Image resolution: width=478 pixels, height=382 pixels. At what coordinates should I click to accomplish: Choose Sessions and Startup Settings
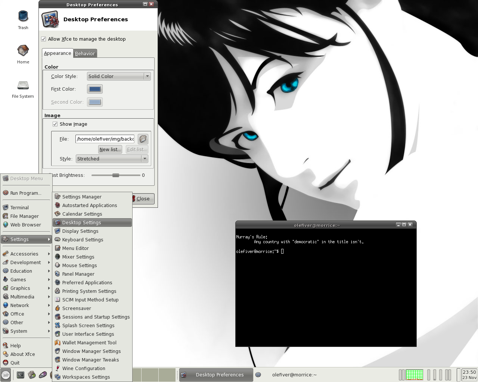point(92,317)
